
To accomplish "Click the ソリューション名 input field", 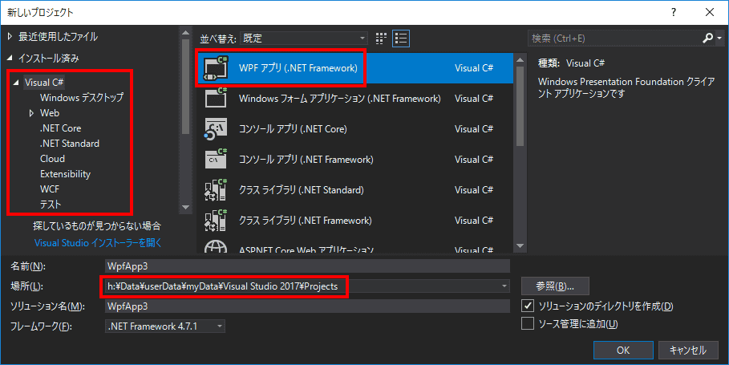I will click(x=307, y=306).
